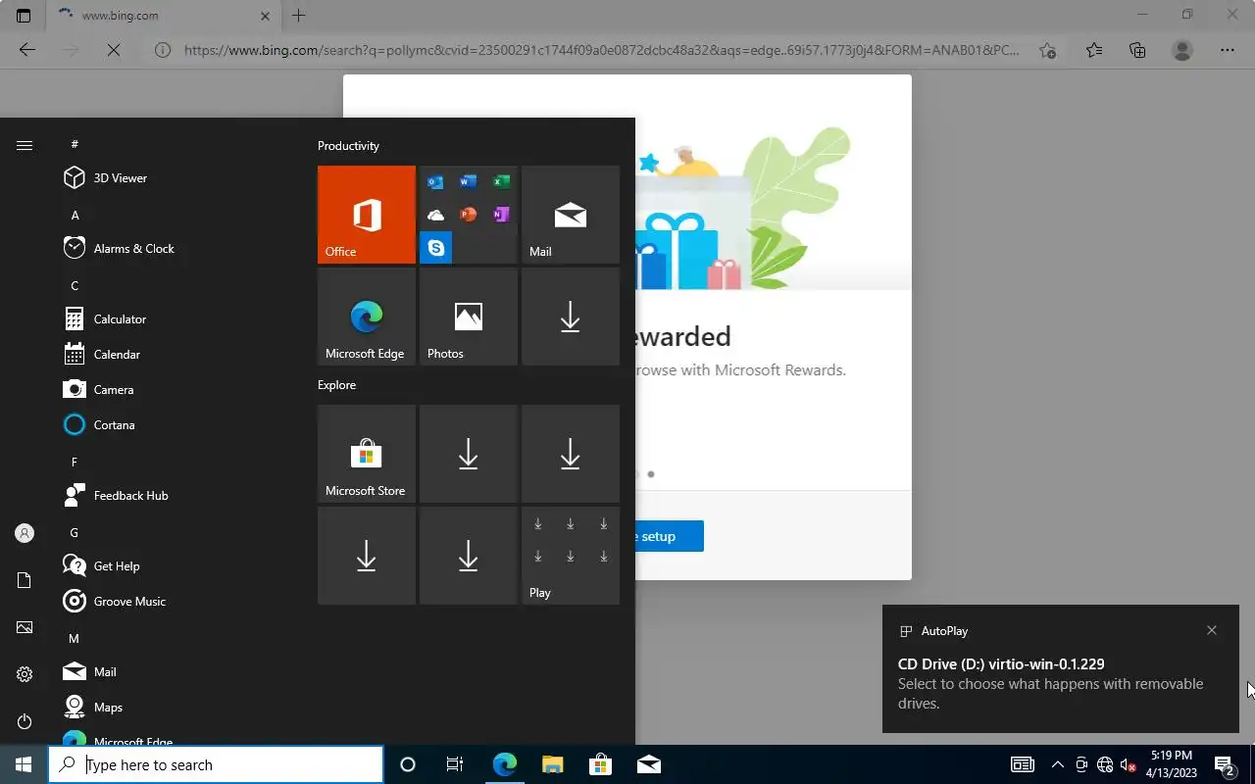Open Pictures from the Start rail
1255x784 pixels.
[x=25, y=627]
